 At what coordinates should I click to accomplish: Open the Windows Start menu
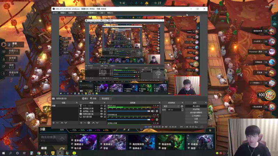click(x=3, y=153)
